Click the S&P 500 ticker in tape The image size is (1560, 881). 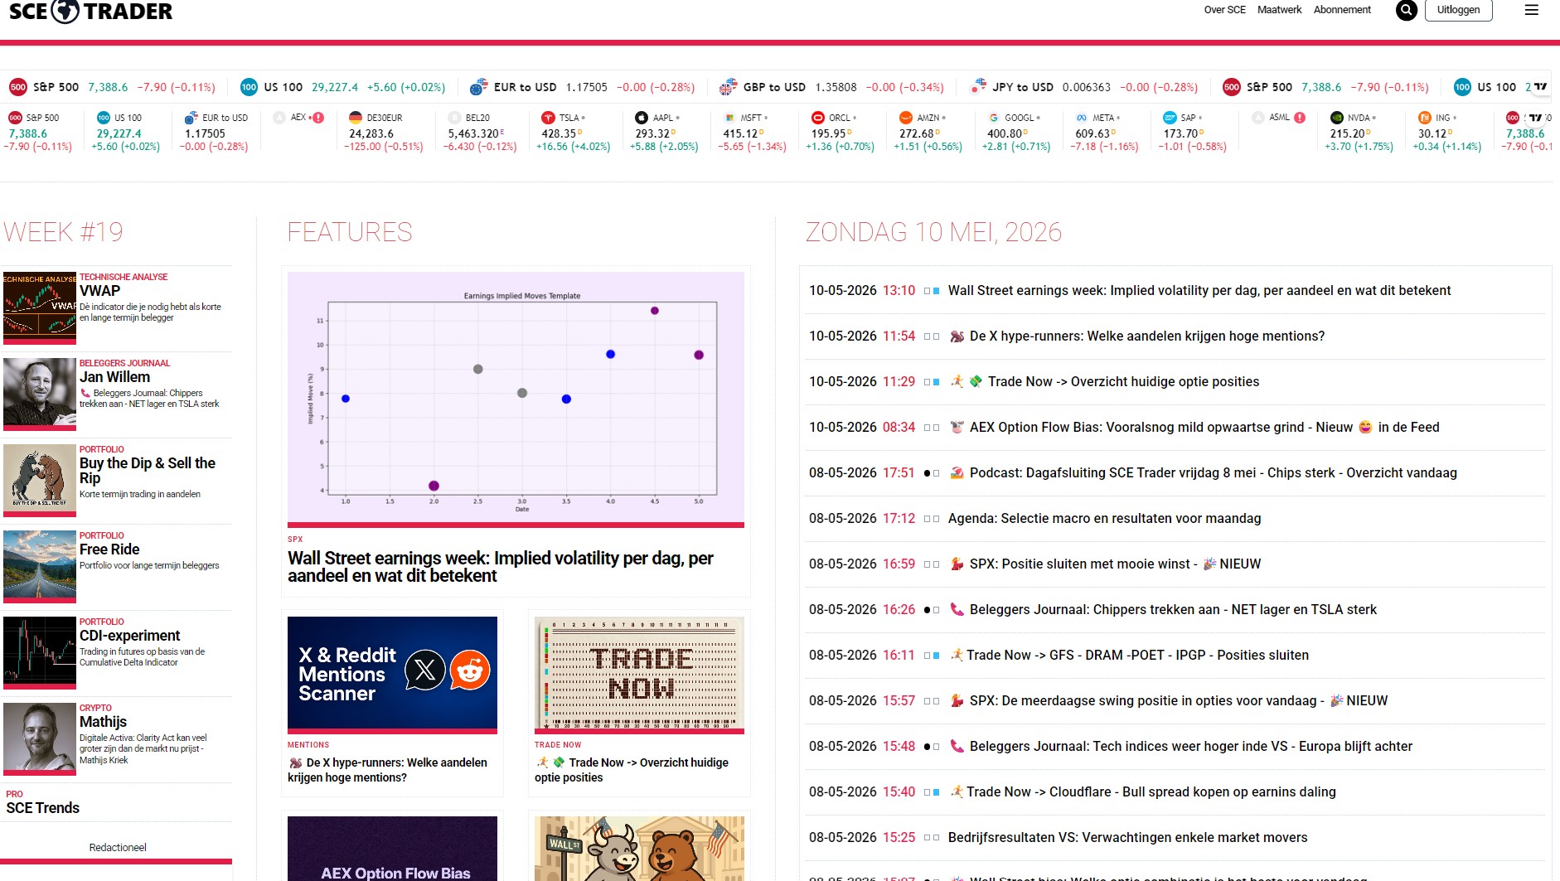[112, 87]
